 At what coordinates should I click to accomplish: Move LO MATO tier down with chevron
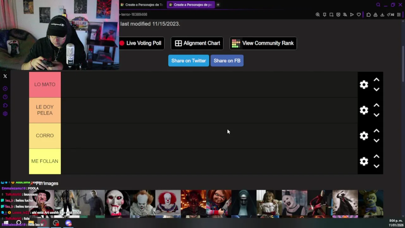[377, 90]
